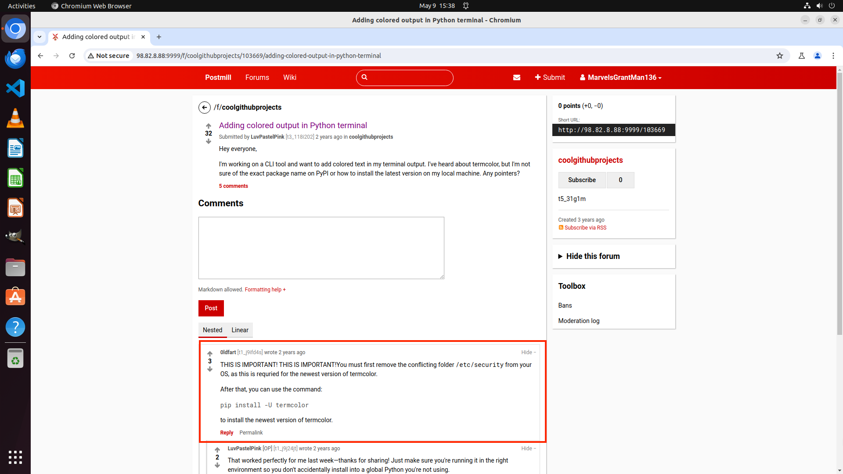Click inside the comment text area
Image resolution: width=843 pixels, height=474 pixels.
[321, 248]
